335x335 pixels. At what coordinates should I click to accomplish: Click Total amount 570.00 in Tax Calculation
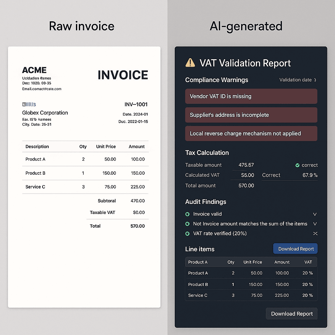tap(246, 185)
